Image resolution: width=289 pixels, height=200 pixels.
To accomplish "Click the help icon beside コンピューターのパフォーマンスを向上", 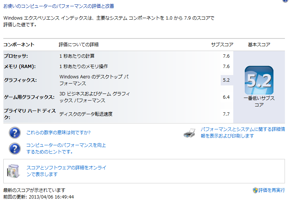I will (x=15, y=149).
